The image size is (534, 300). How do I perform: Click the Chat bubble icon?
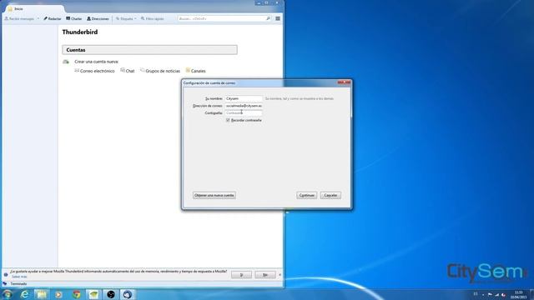pos(123,70)
